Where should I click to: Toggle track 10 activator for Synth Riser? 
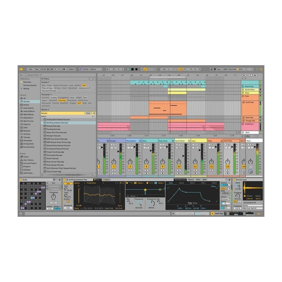(x=179, y=167)
